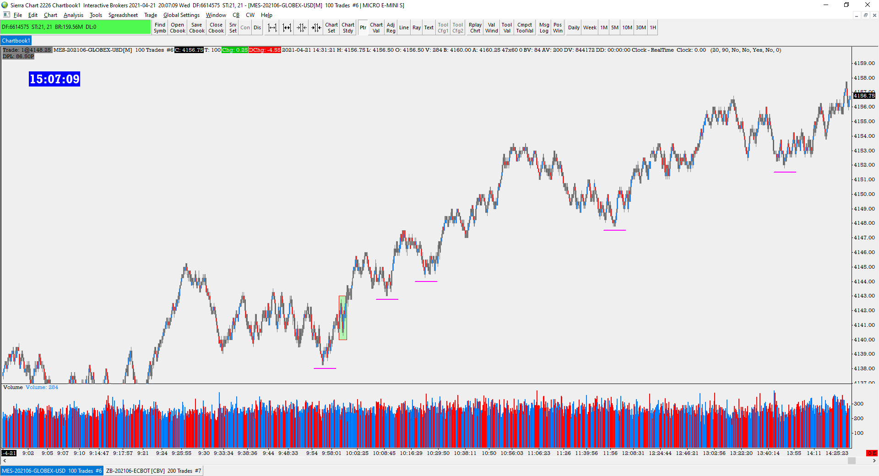The image size is (879, 476).
Task: Open the CB menu
Action: (236, 15)
